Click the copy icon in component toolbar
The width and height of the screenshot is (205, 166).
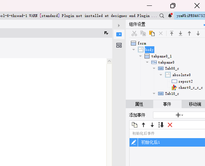point(143,33)
